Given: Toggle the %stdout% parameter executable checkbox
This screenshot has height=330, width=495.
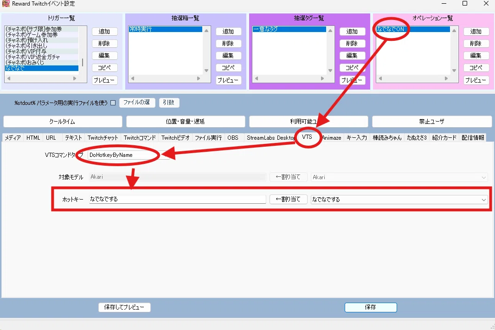Looking at the screenshot, I should [x=113, y=103].
